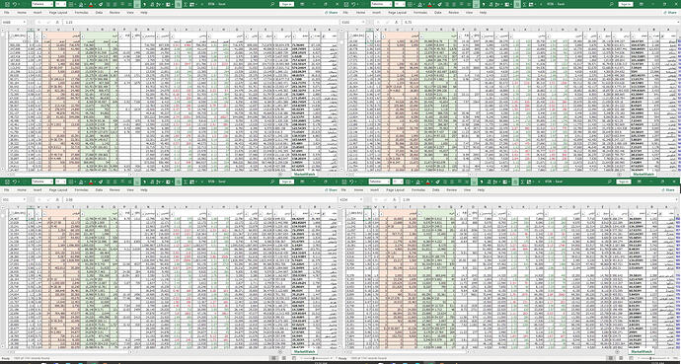681x364 pixels.
Task: Open search magnifier in bottom-right Excel window
Action: point(609,182)
